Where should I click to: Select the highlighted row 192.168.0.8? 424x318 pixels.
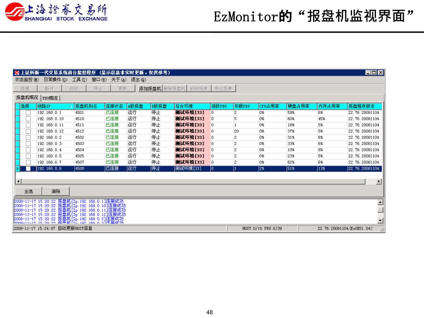pos(199,169)
